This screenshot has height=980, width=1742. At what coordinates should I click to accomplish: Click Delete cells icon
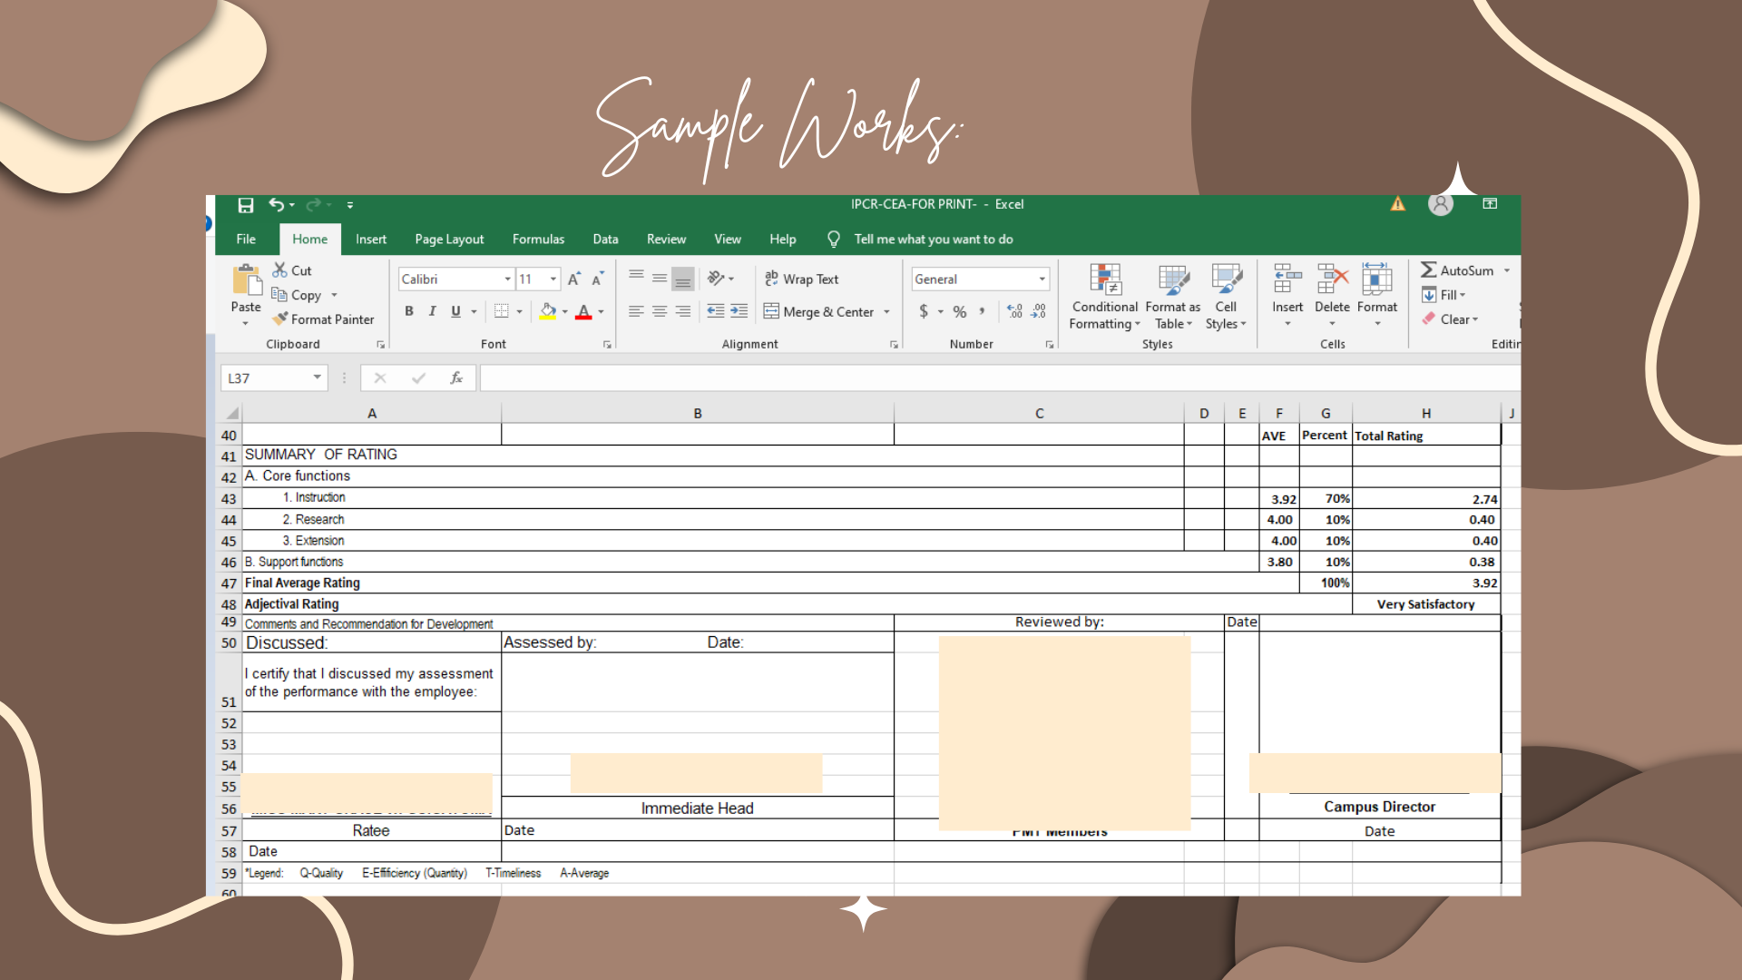click(x=1332, y=280)
